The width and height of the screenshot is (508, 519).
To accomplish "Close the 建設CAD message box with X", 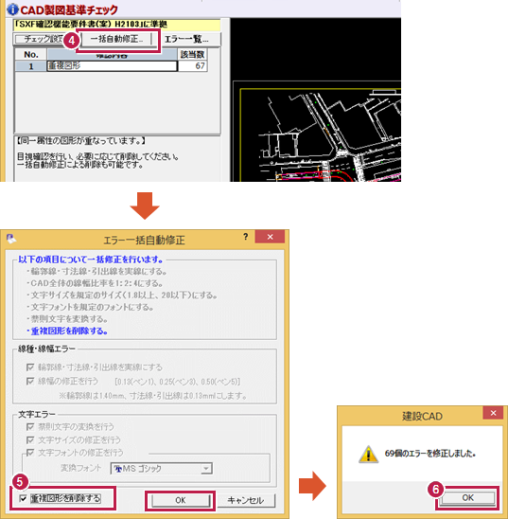I will click(x=493, y=413).
